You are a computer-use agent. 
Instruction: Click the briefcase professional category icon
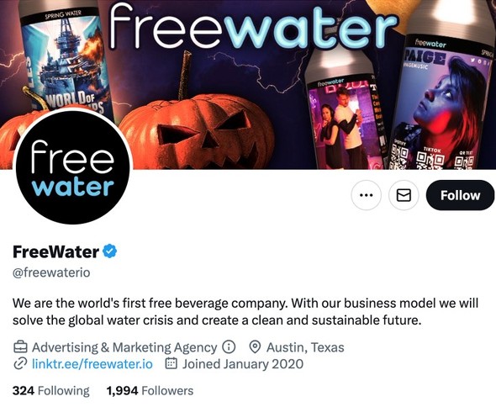pos(20,346)
